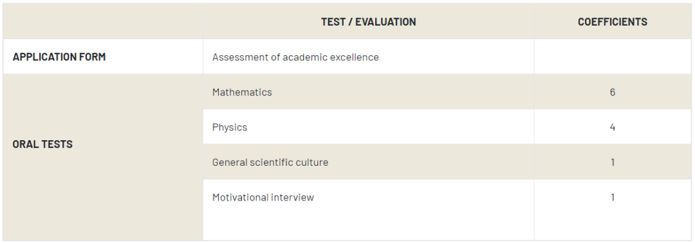Screen dimensions: 695x243
Task: Click the Physics test cell
Action: click(368, 127)
